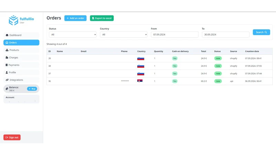The width and height of the screenshot is (276, 155).
Task: Open the Dashboard page
Action: click(21, 35)
